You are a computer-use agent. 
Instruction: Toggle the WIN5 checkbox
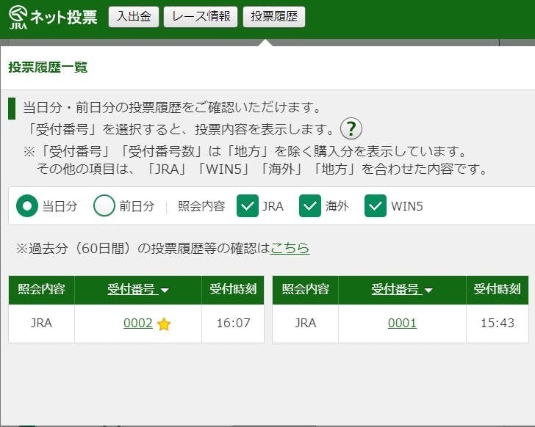pos(376,207)
